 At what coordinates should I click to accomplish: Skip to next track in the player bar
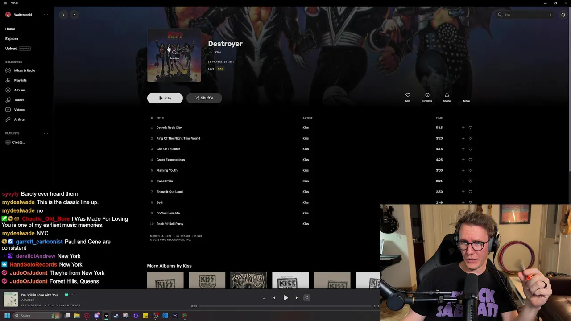coord(297,298)
